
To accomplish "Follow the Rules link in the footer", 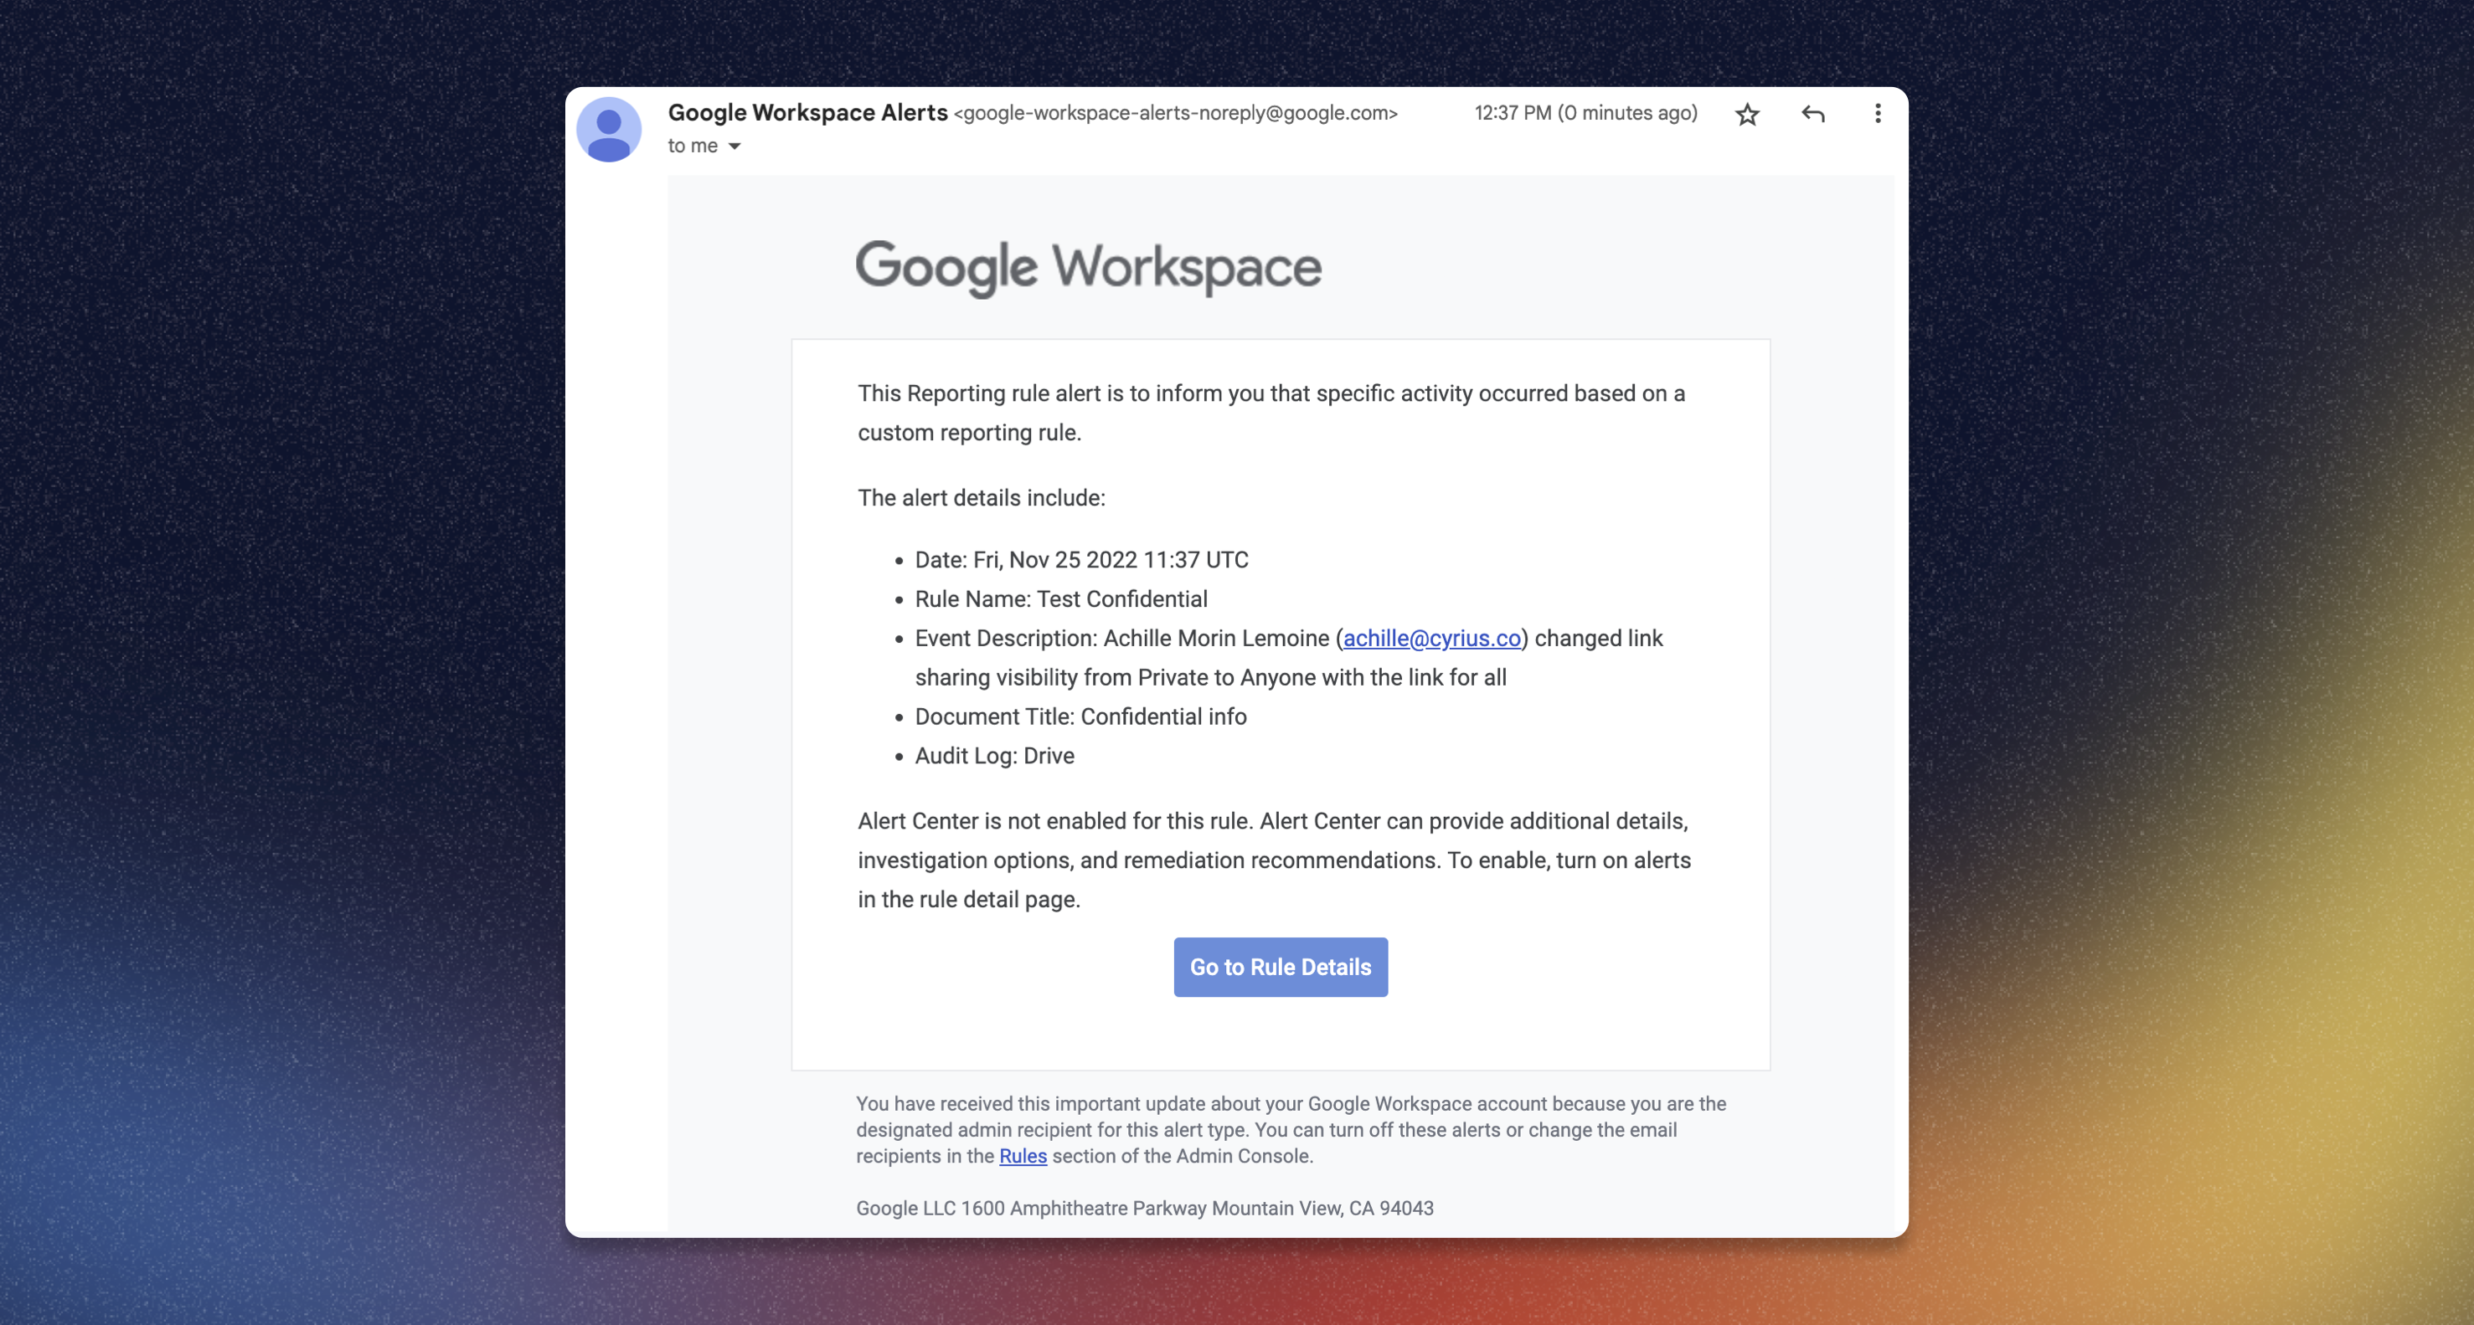I will coord(1023,1156).
